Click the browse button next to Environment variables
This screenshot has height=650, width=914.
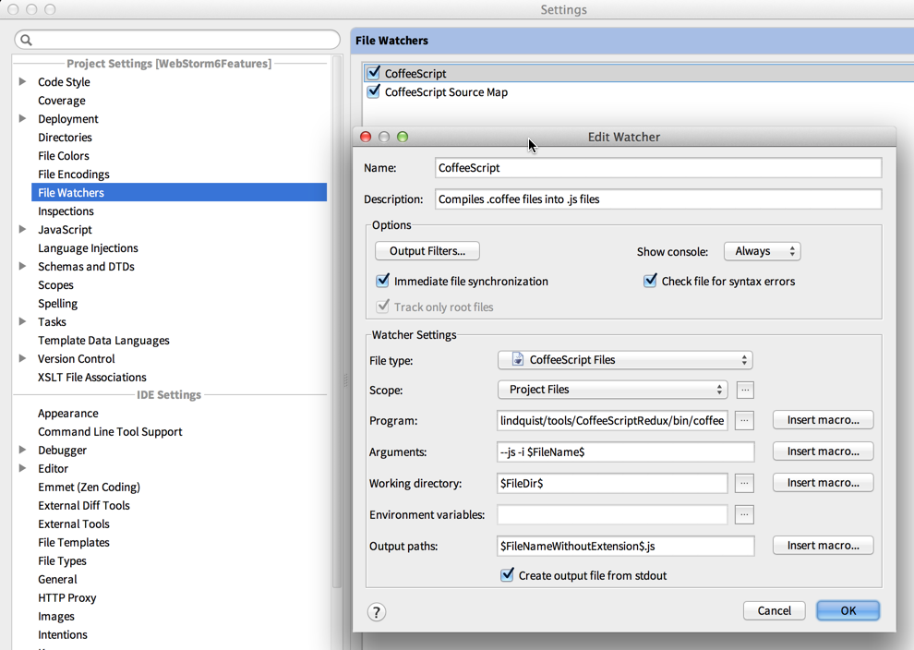(744, 515)
